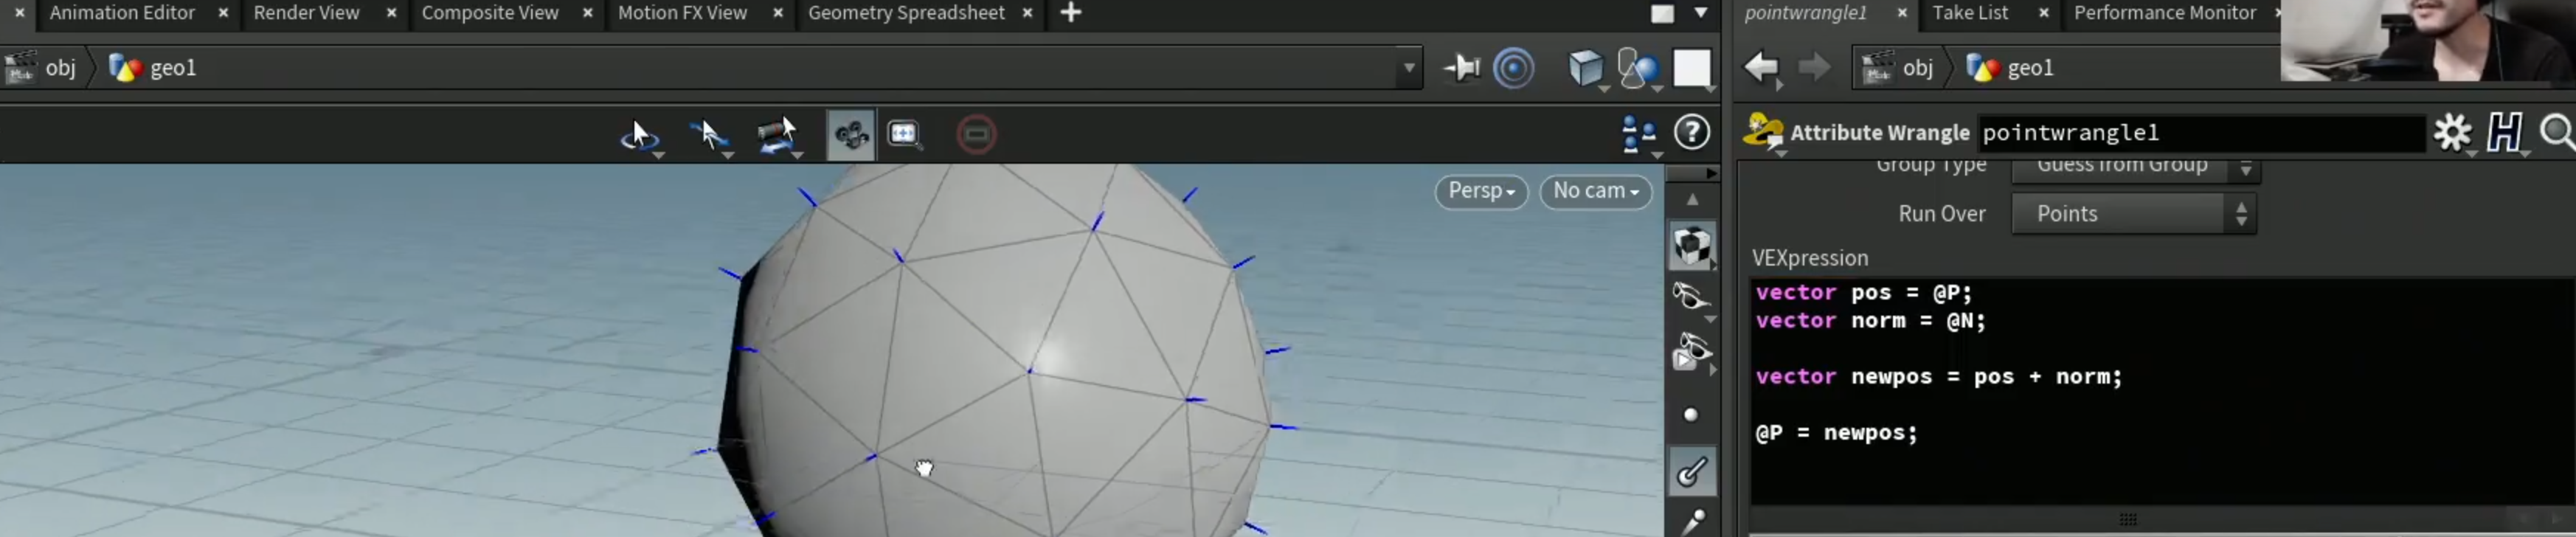Image resolution: width=2576 pixels, height=537 pixels.
Task: Toggle the display points dot icon
Action: tap(1690, 415)
